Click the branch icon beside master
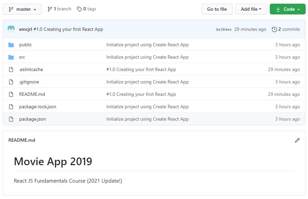Screen dimensions: 308x199 click(x=11, y=9)
